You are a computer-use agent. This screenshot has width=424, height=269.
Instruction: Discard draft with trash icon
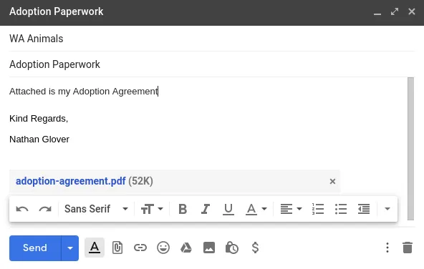pos(408,248)
